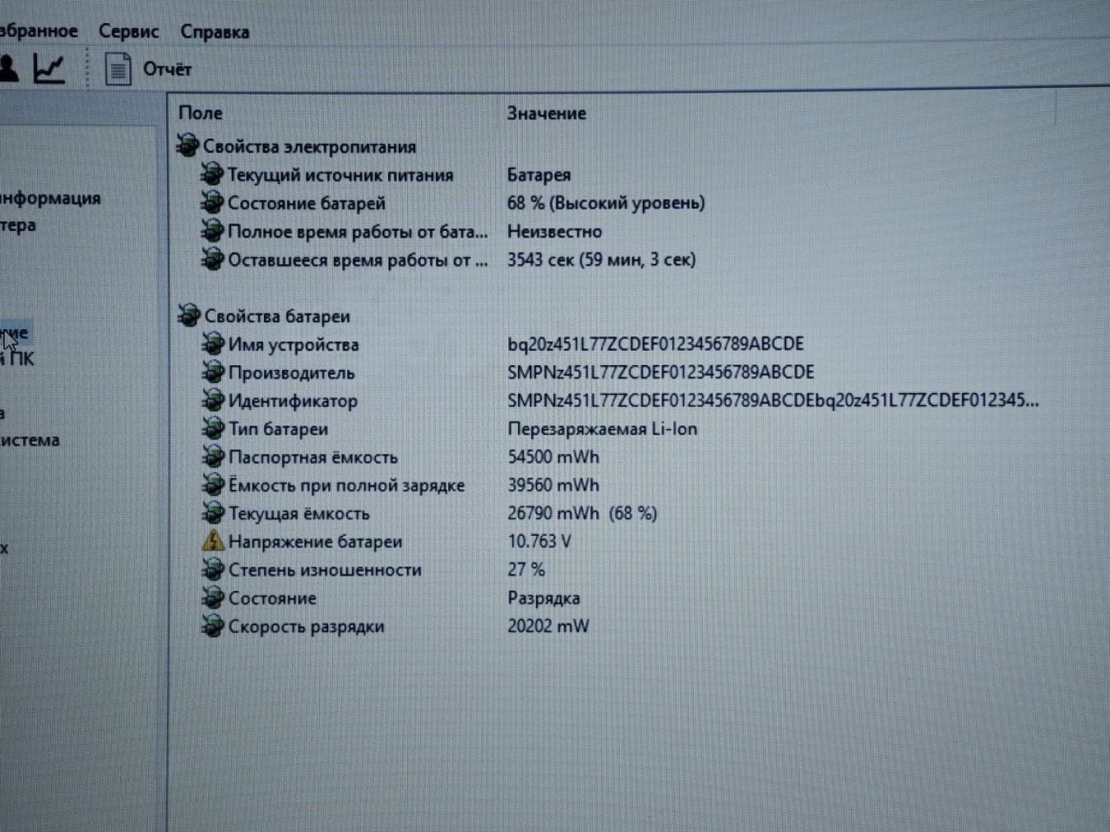Click the Напряжение батареи warning icon
The image size is (1110, 832).
click(x=213, y=541)
